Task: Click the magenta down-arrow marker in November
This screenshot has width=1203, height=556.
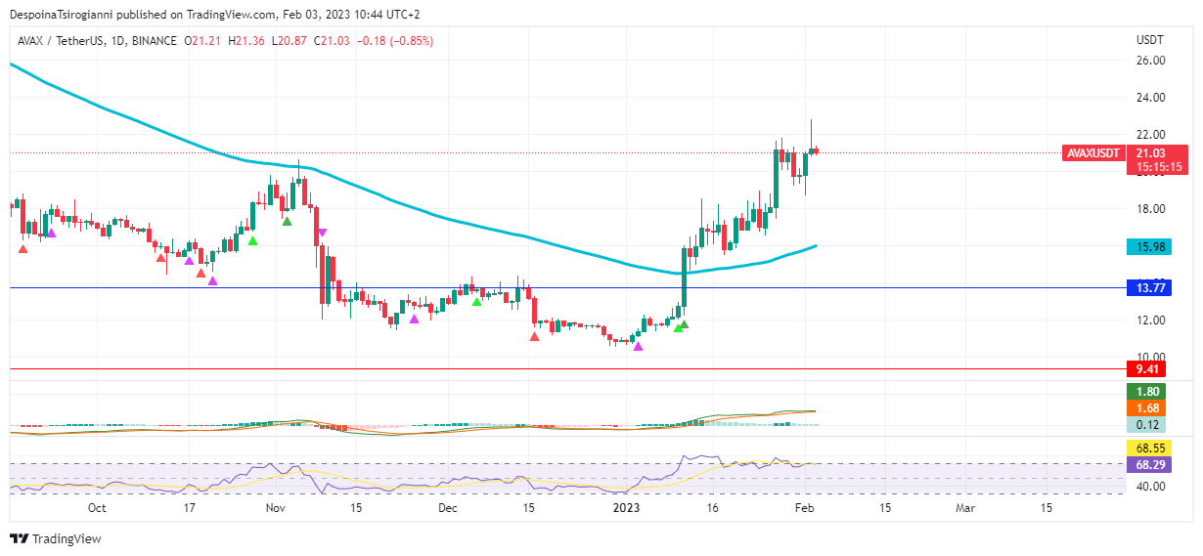Action: (322, 233)
